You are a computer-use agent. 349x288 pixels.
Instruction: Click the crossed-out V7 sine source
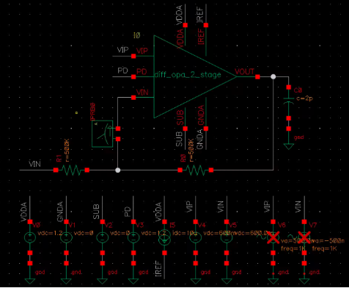304,237
